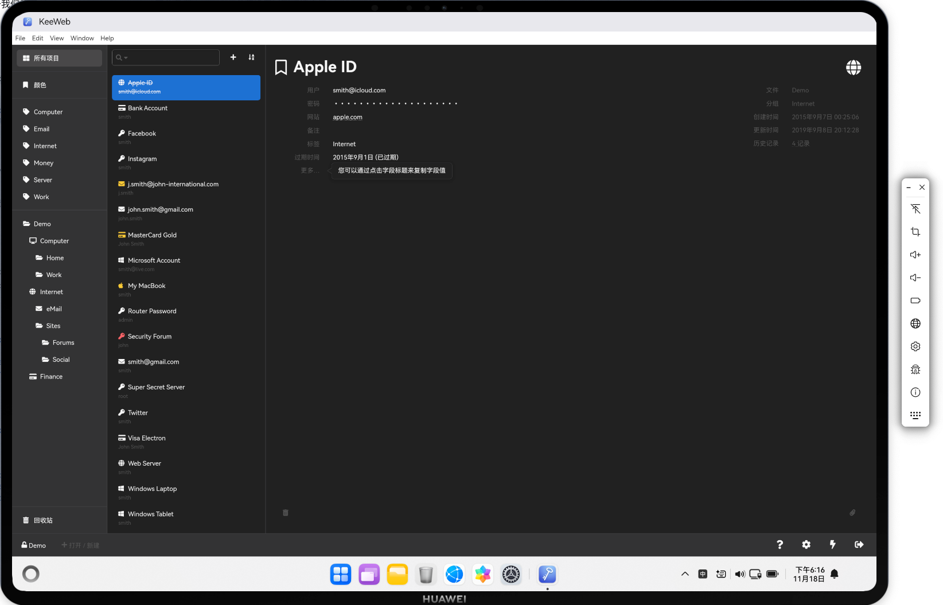Select the Security Forum entry
The width and height of the screenshot is (943, 605).
click(x=186, y=341)
